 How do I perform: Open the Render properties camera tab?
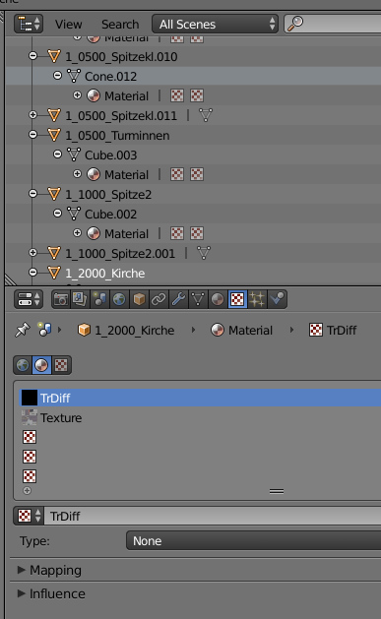61,299
